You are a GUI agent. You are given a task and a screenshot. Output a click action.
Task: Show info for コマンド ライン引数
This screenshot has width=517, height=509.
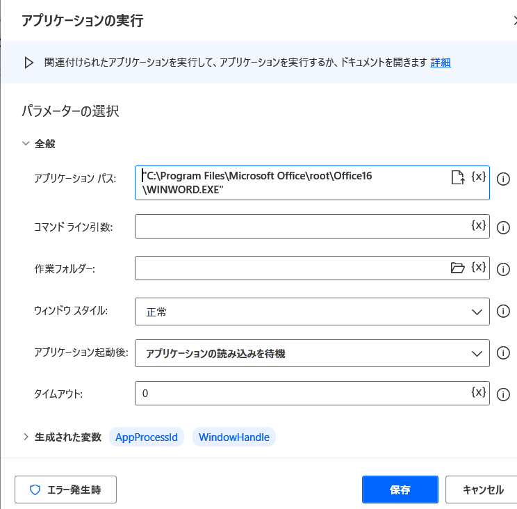(503, 227)
